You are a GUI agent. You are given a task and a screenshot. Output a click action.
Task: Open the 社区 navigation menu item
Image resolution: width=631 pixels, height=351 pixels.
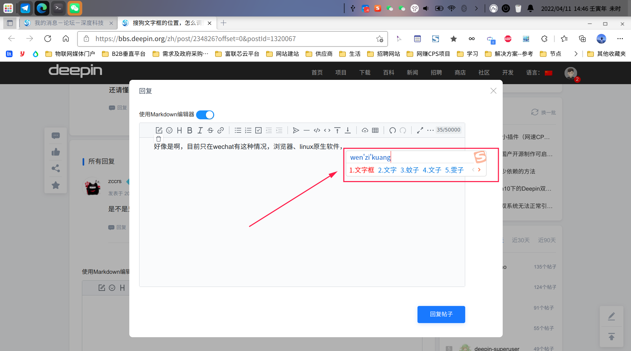coord(484,73)
